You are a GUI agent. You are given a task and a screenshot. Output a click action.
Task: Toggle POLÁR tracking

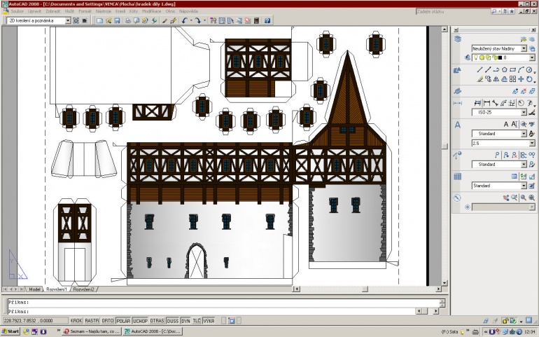click(123, 320)
